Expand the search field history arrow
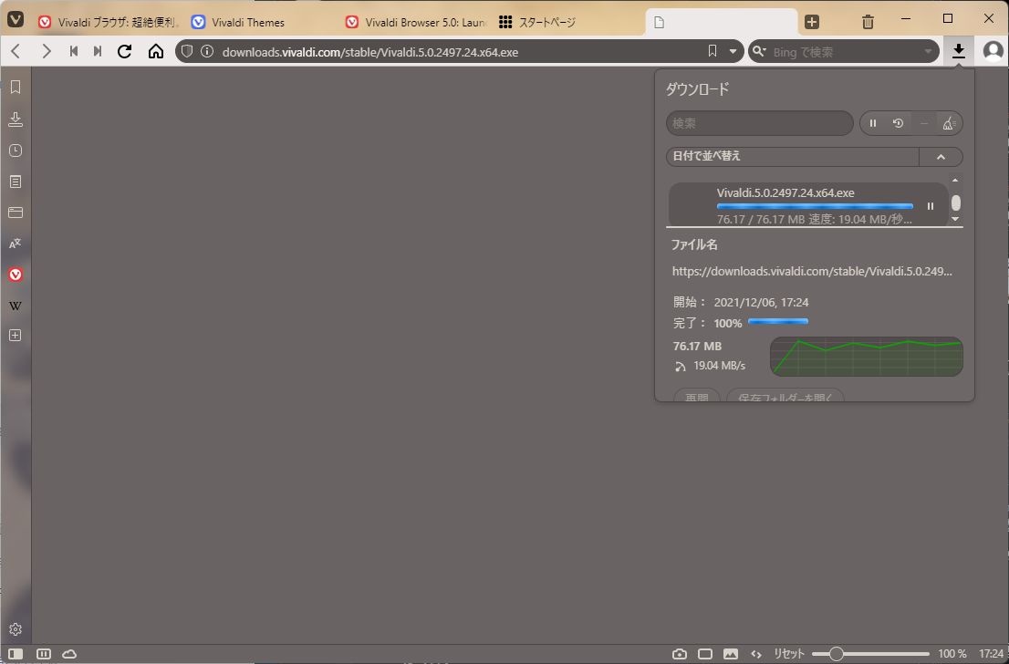1009x664 pixels. [x=928, y=51]
